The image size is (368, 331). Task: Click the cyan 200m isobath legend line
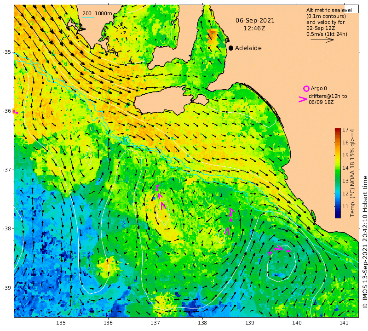point(88,17)
